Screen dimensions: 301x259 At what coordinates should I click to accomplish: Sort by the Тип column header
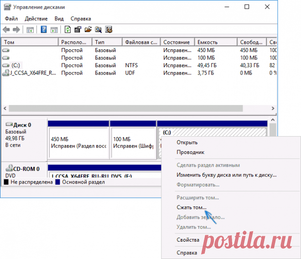[x=107, y=42]
